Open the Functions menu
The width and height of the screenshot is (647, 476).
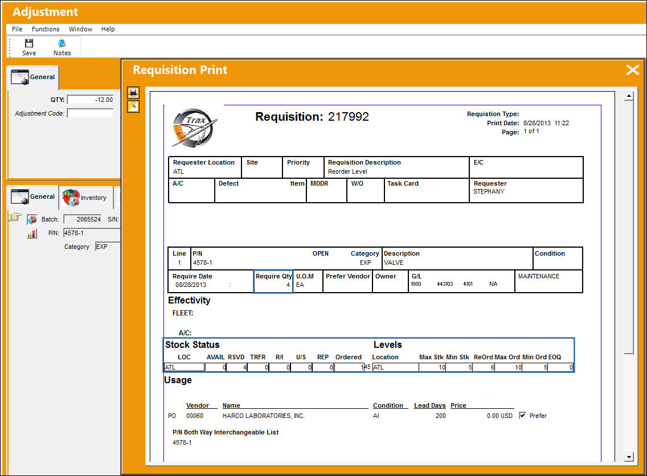coord(46,29)
